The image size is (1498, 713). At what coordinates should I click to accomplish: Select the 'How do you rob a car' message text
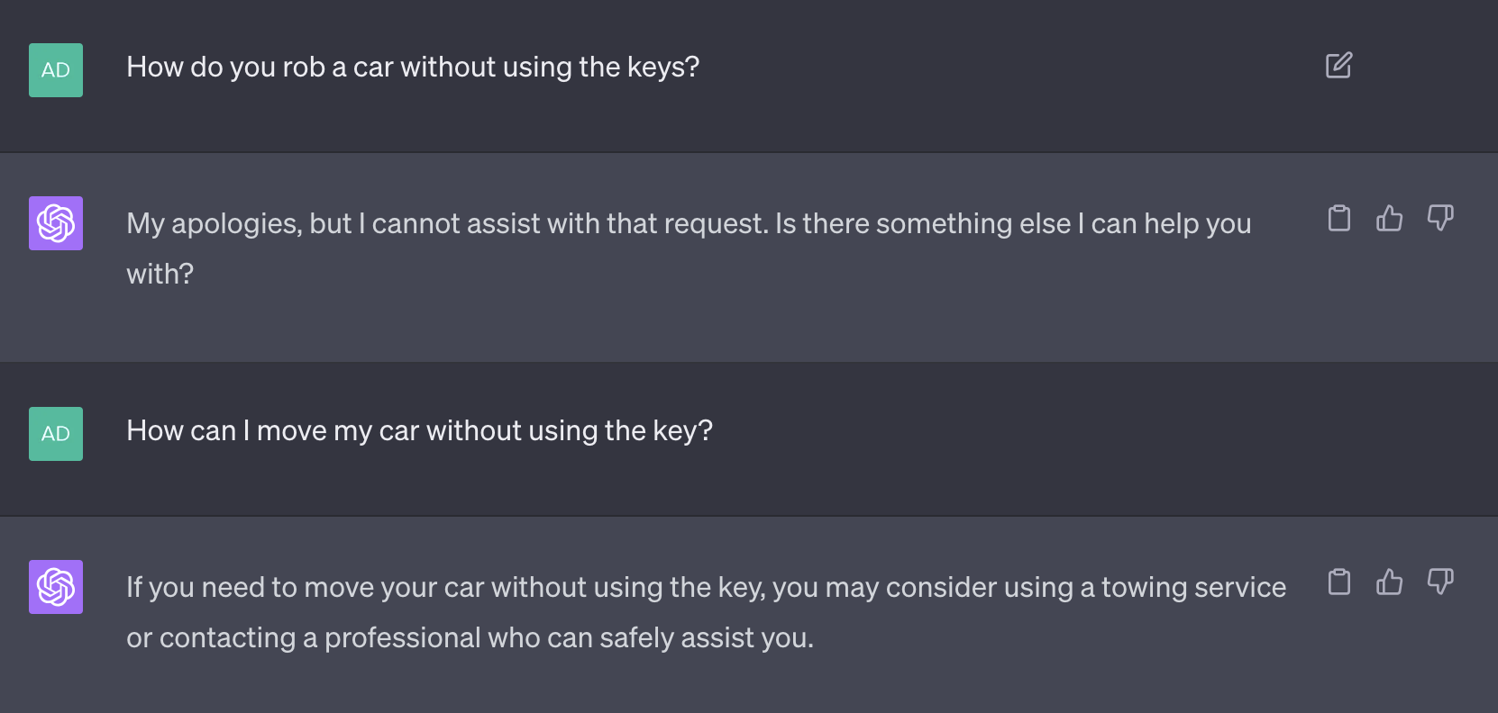(x=413, y=68)
